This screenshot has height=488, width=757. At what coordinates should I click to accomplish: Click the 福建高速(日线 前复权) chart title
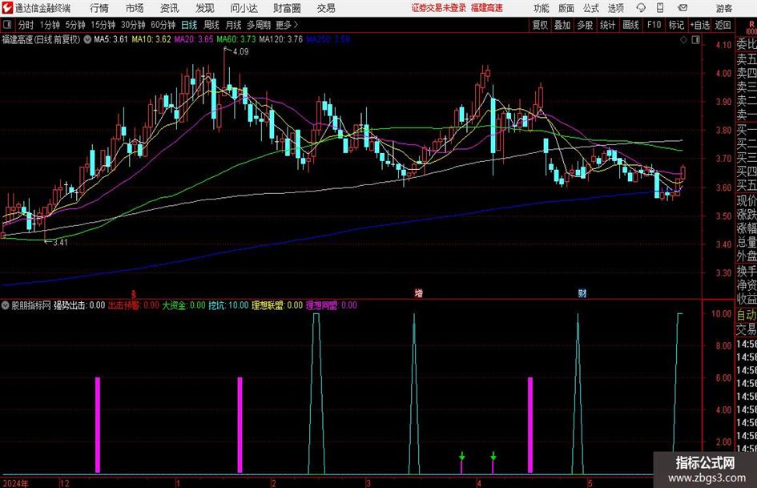(41, 39)
